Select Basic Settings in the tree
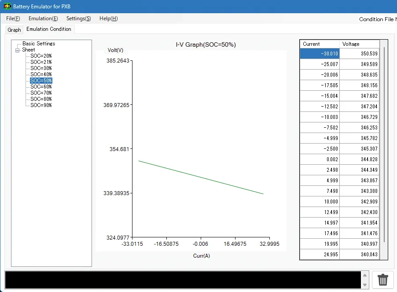Viewport: 397px width, 292px height. click(39, 44)
